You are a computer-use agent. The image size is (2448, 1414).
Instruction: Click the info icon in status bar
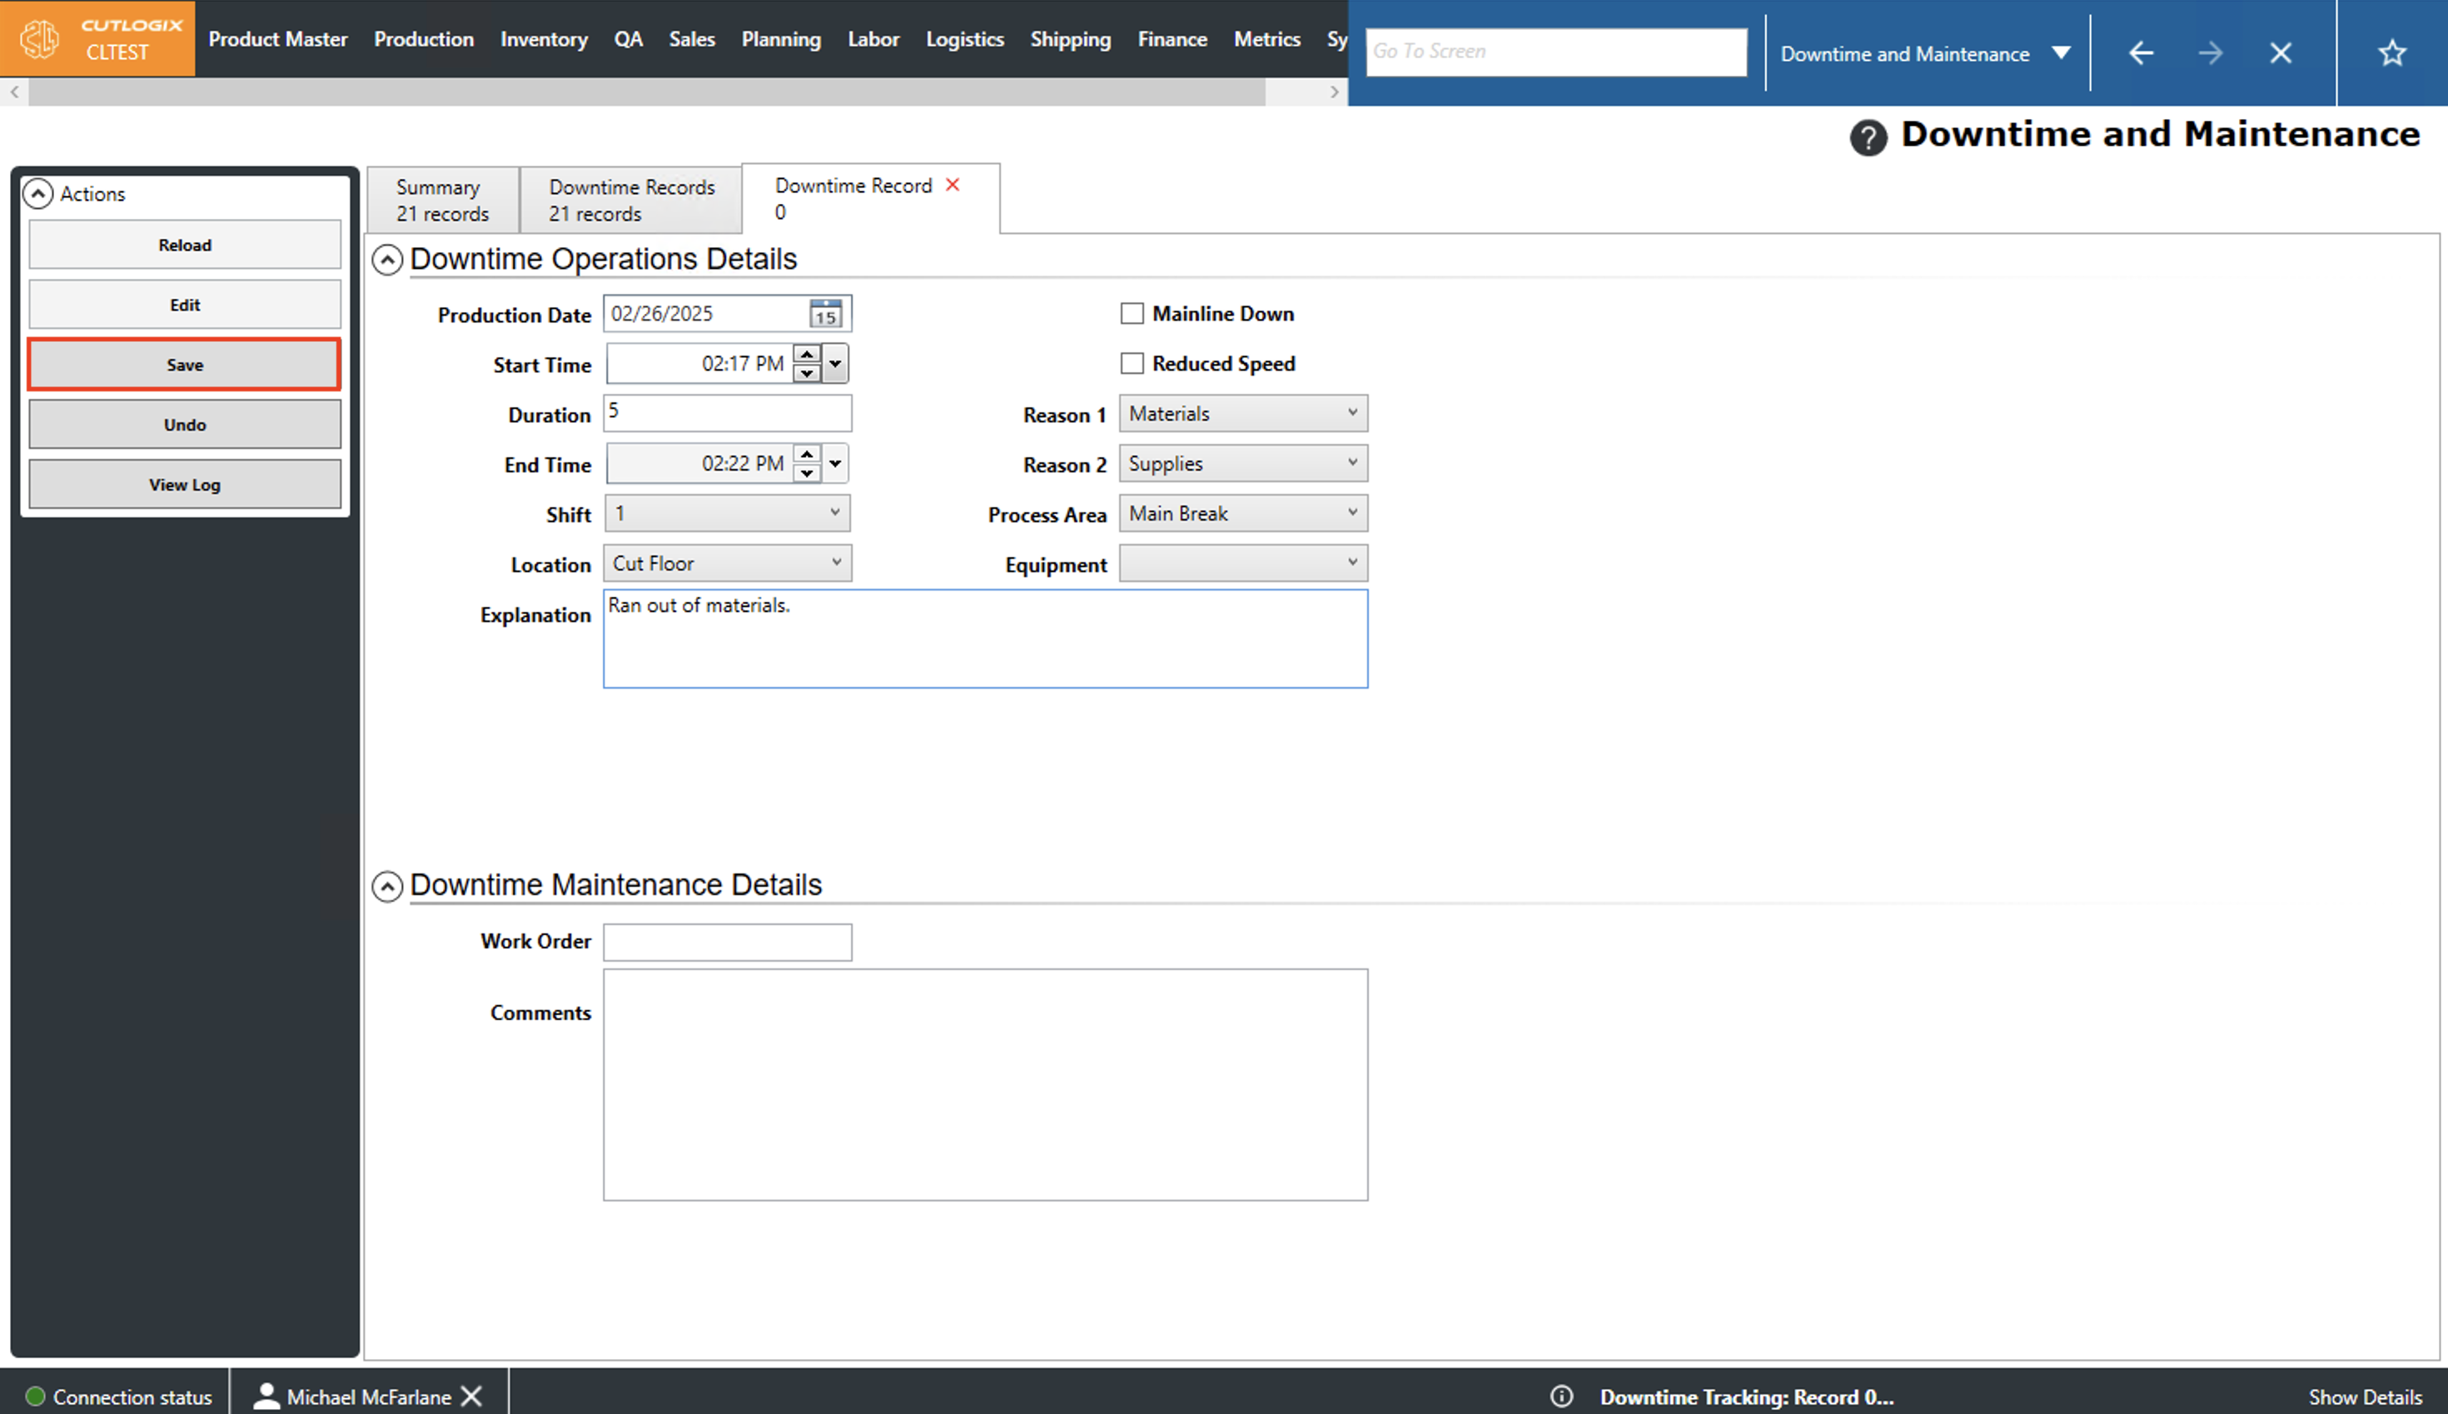(x=1560, y=1397)
